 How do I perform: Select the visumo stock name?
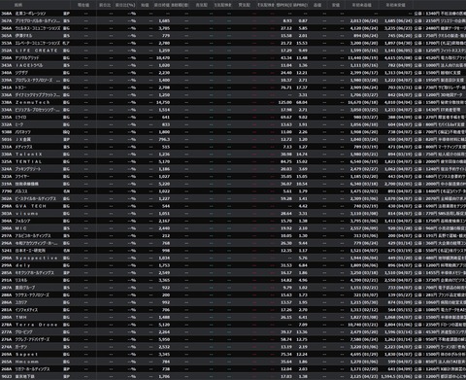tap(27, 214)
